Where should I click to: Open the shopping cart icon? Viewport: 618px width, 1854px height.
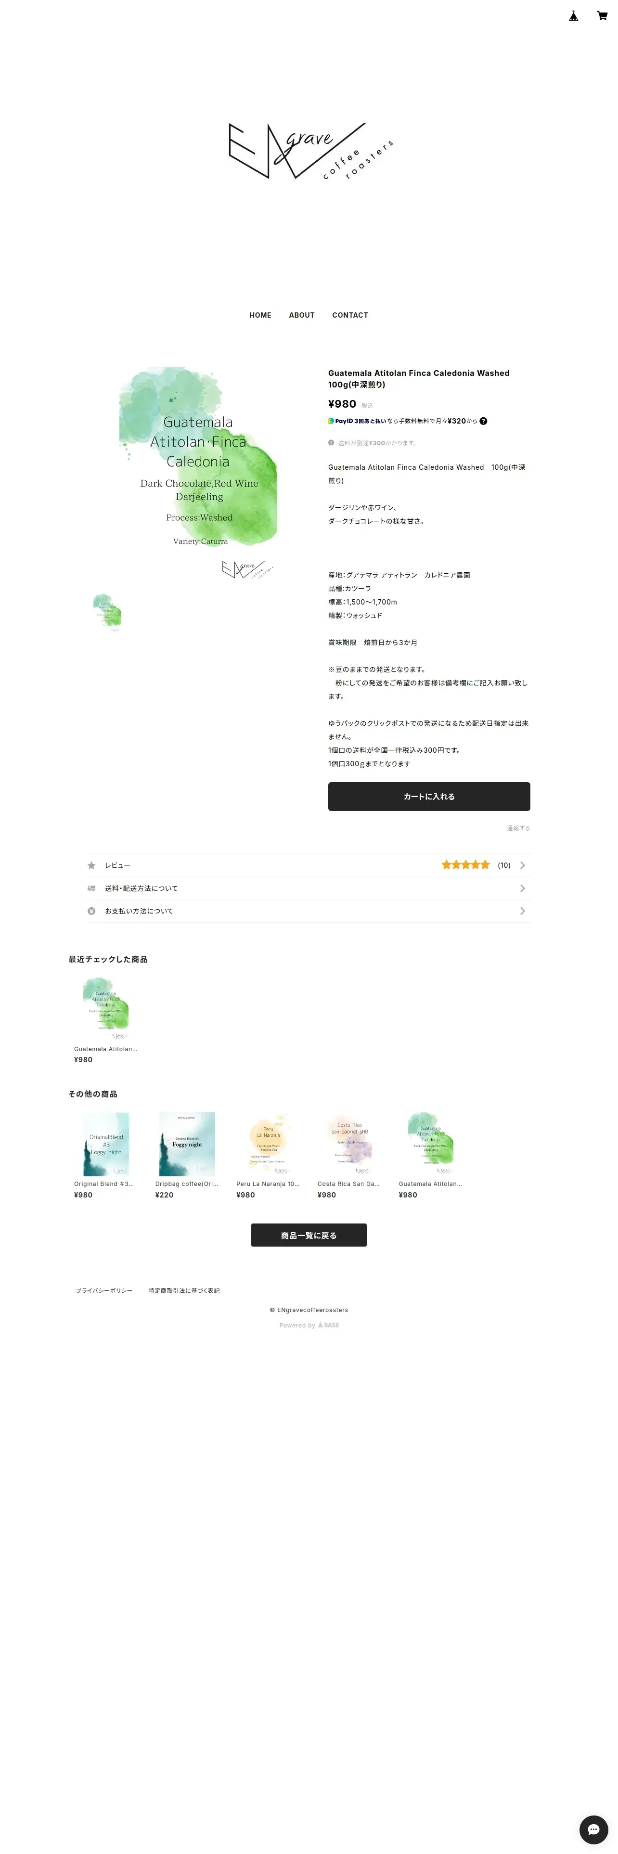602,16
